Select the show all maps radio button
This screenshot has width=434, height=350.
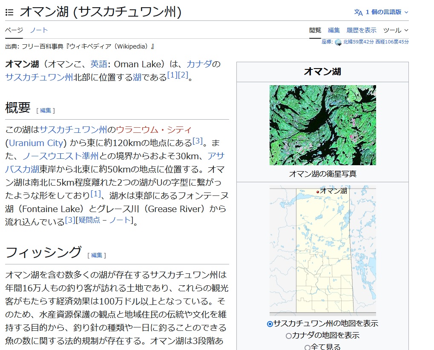click(x=308, y=347)
